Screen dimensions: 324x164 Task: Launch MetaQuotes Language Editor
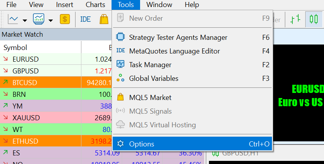click(193, 51)
